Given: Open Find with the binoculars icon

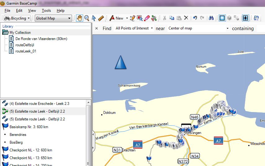Looking at the screenshot, I should (211, 18).
